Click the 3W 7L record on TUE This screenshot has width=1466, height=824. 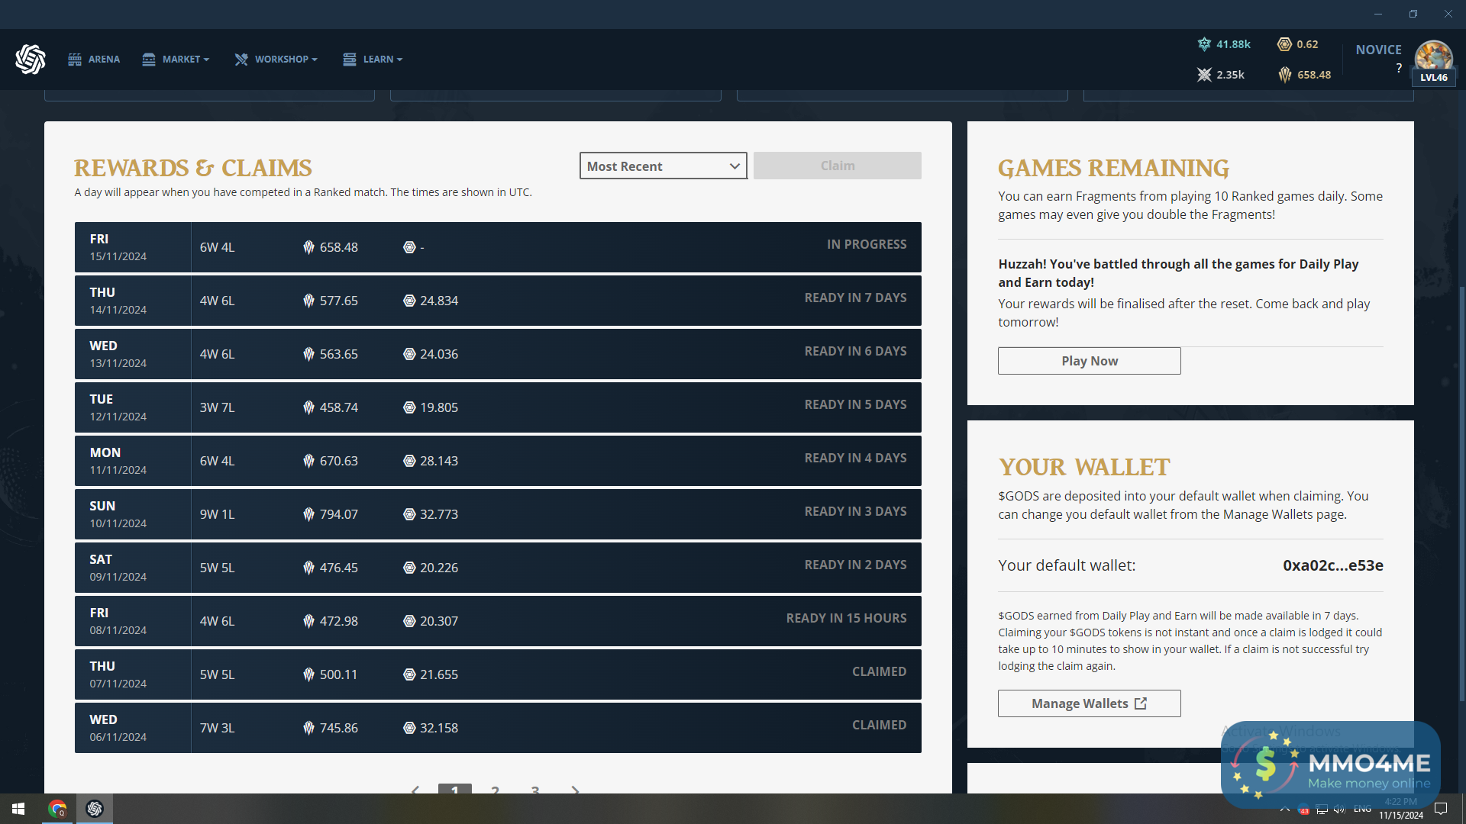[x=217, y=407]
